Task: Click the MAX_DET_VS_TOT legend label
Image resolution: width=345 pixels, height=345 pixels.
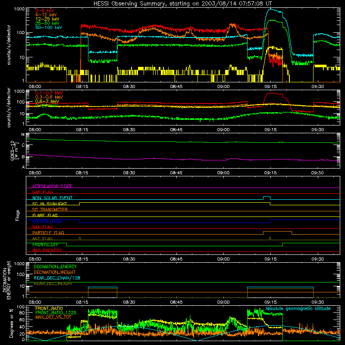Action: point(53,317)
